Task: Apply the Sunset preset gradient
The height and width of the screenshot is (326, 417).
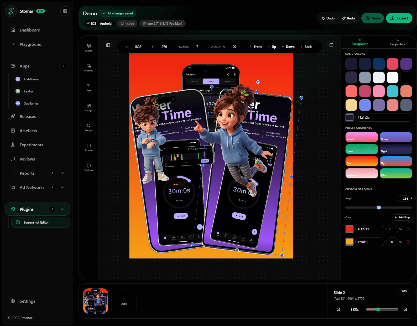Action: click(362, 137)
